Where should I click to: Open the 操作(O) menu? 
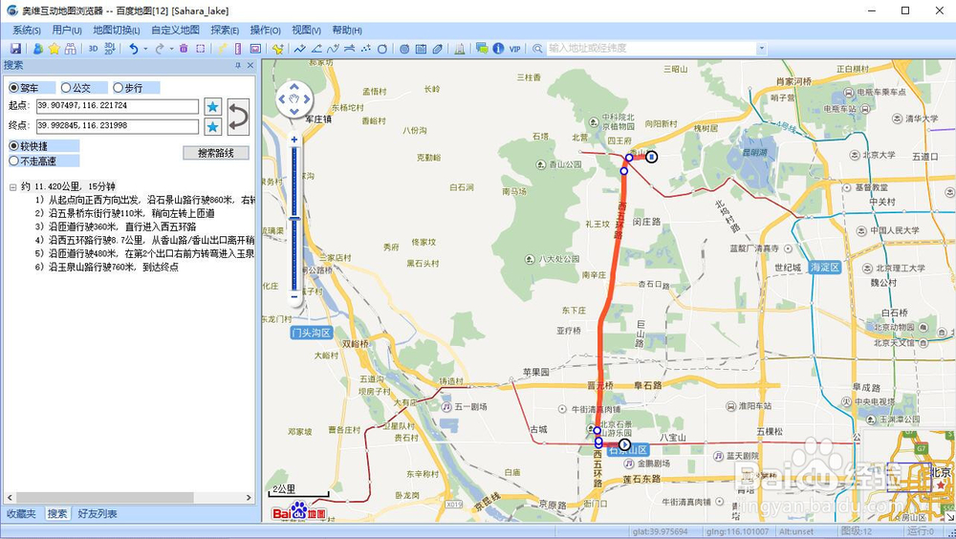[265, 30]
